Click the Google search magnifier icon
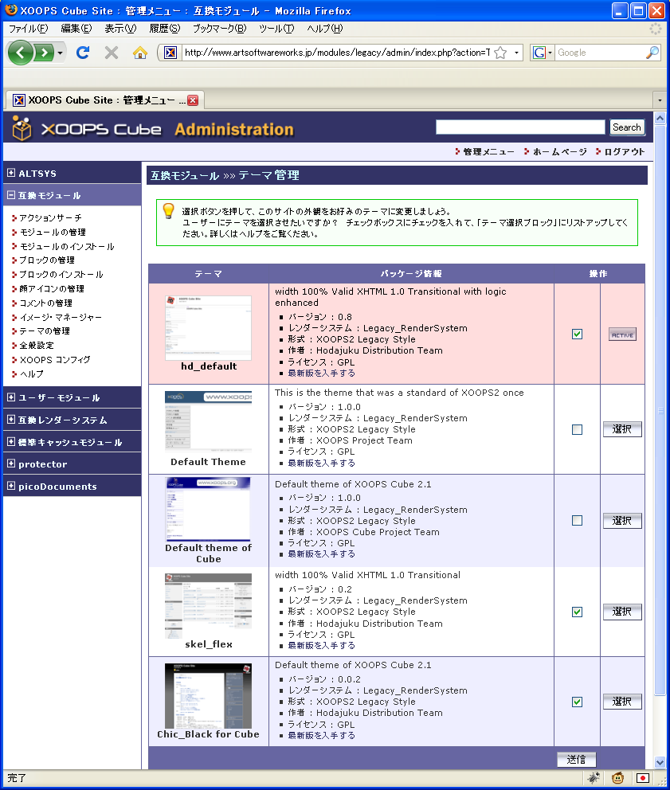 (652, 53)
